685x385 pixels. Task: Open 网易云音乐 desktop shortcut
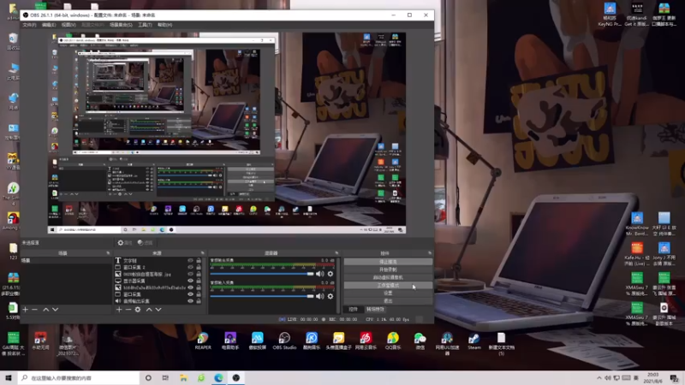pos(366,341)
